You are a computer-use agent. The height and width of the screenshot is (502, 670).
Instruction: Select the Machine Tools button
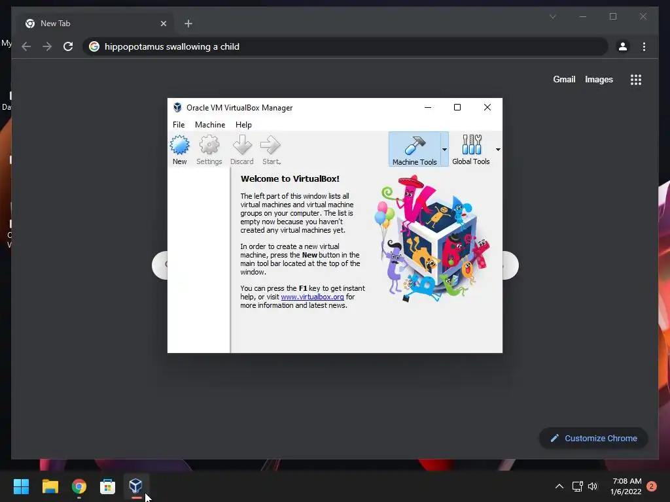tap(414, 150)
